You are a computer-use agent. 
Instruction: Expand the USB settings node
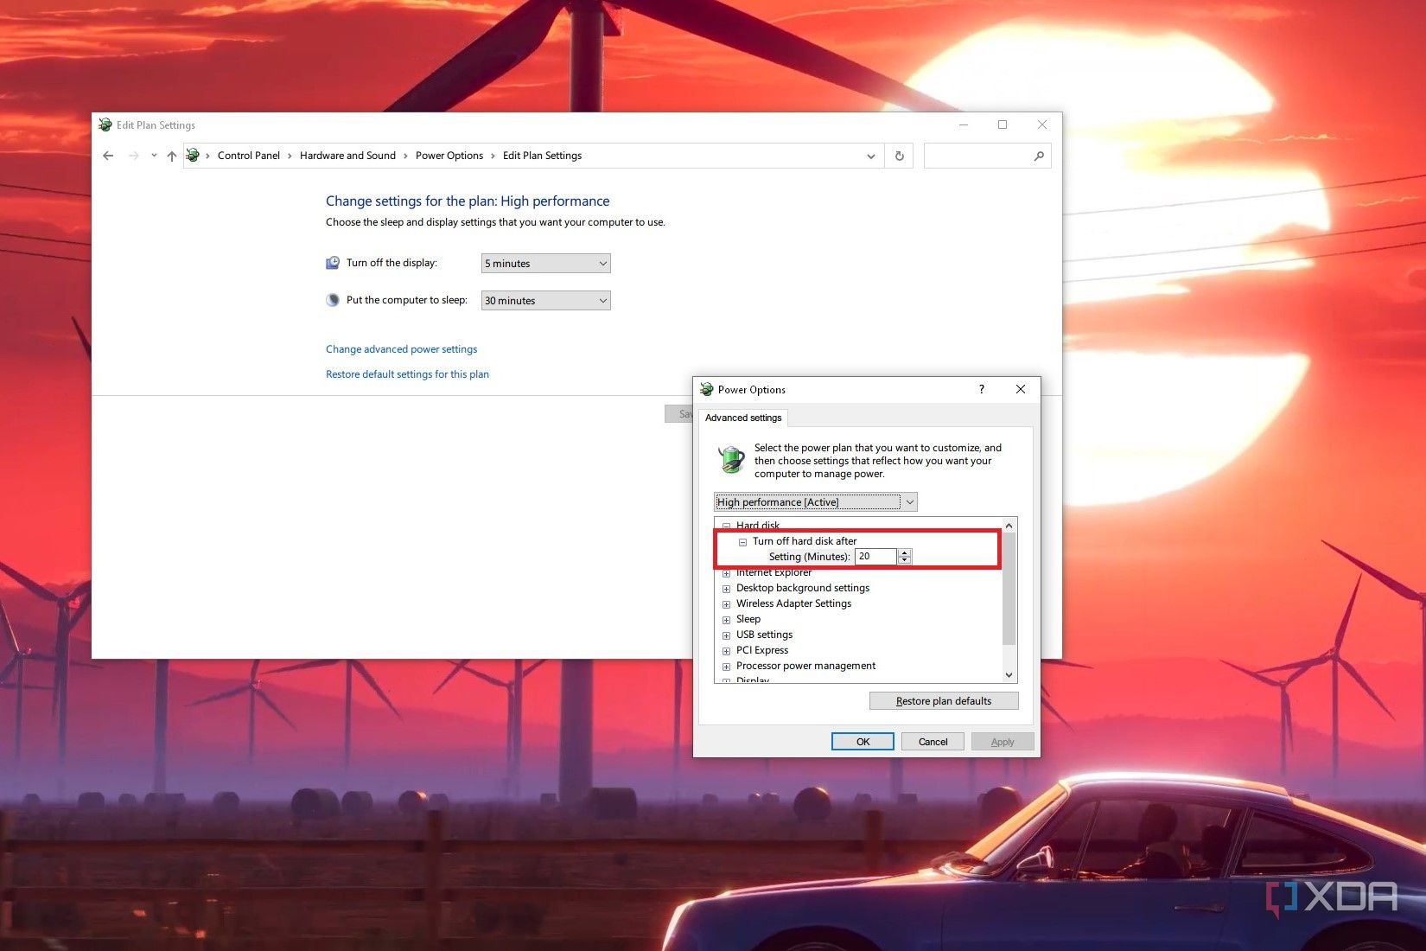[726, 635]
